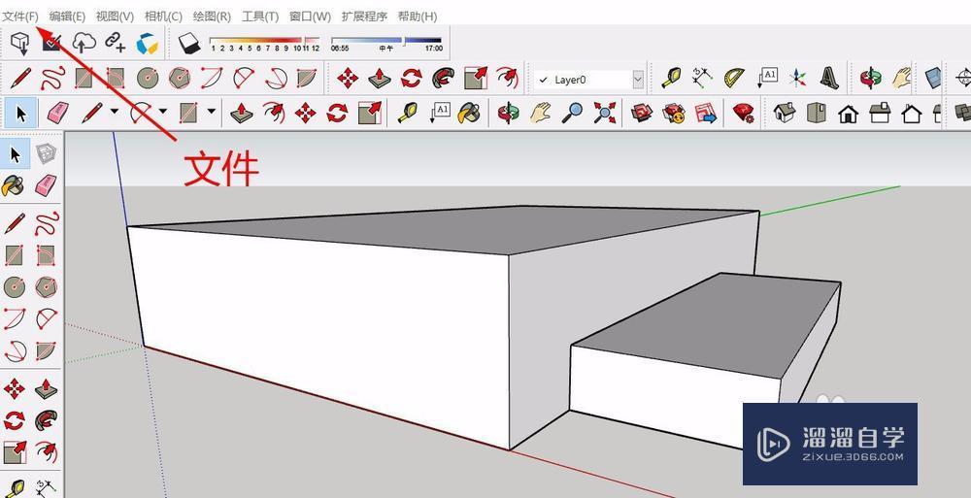Open the 窗口(W) menu

310,17
